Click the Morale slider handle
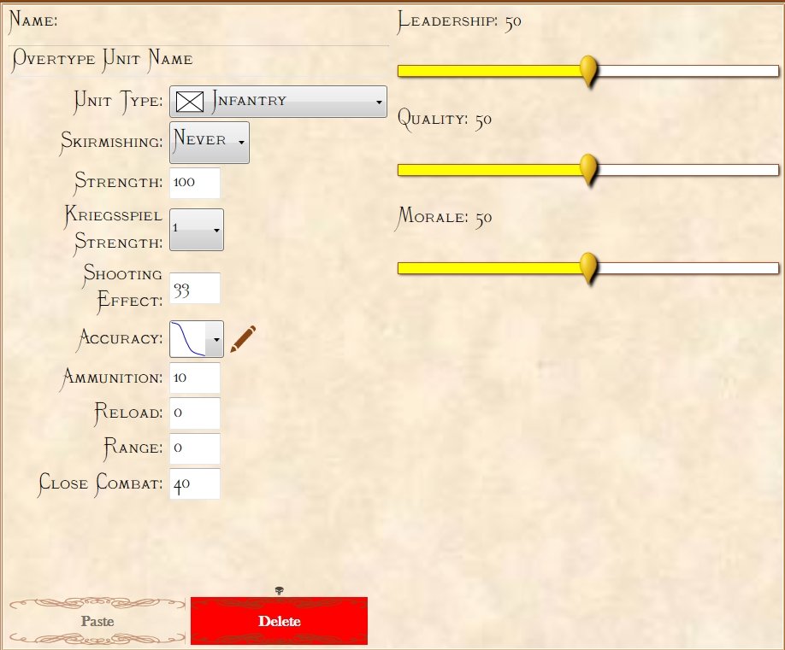 pyautogui.click(x=588, y=268)
